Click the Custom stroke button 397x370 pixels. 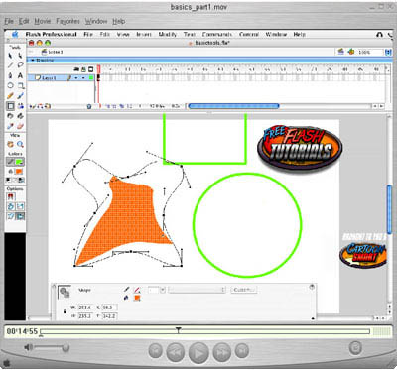(243, 290)
